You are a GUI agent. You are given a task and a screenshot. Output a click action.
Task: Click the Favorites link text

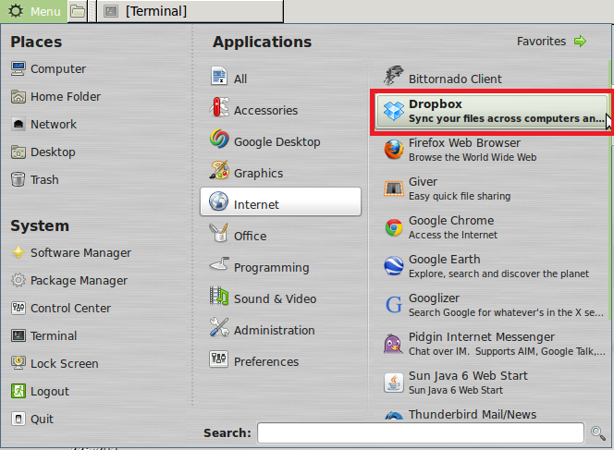[x=541, y=41]
